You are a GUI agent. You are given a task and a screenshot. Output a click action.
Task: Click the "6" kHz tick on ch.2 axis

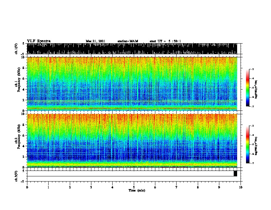tap(24, 135)
